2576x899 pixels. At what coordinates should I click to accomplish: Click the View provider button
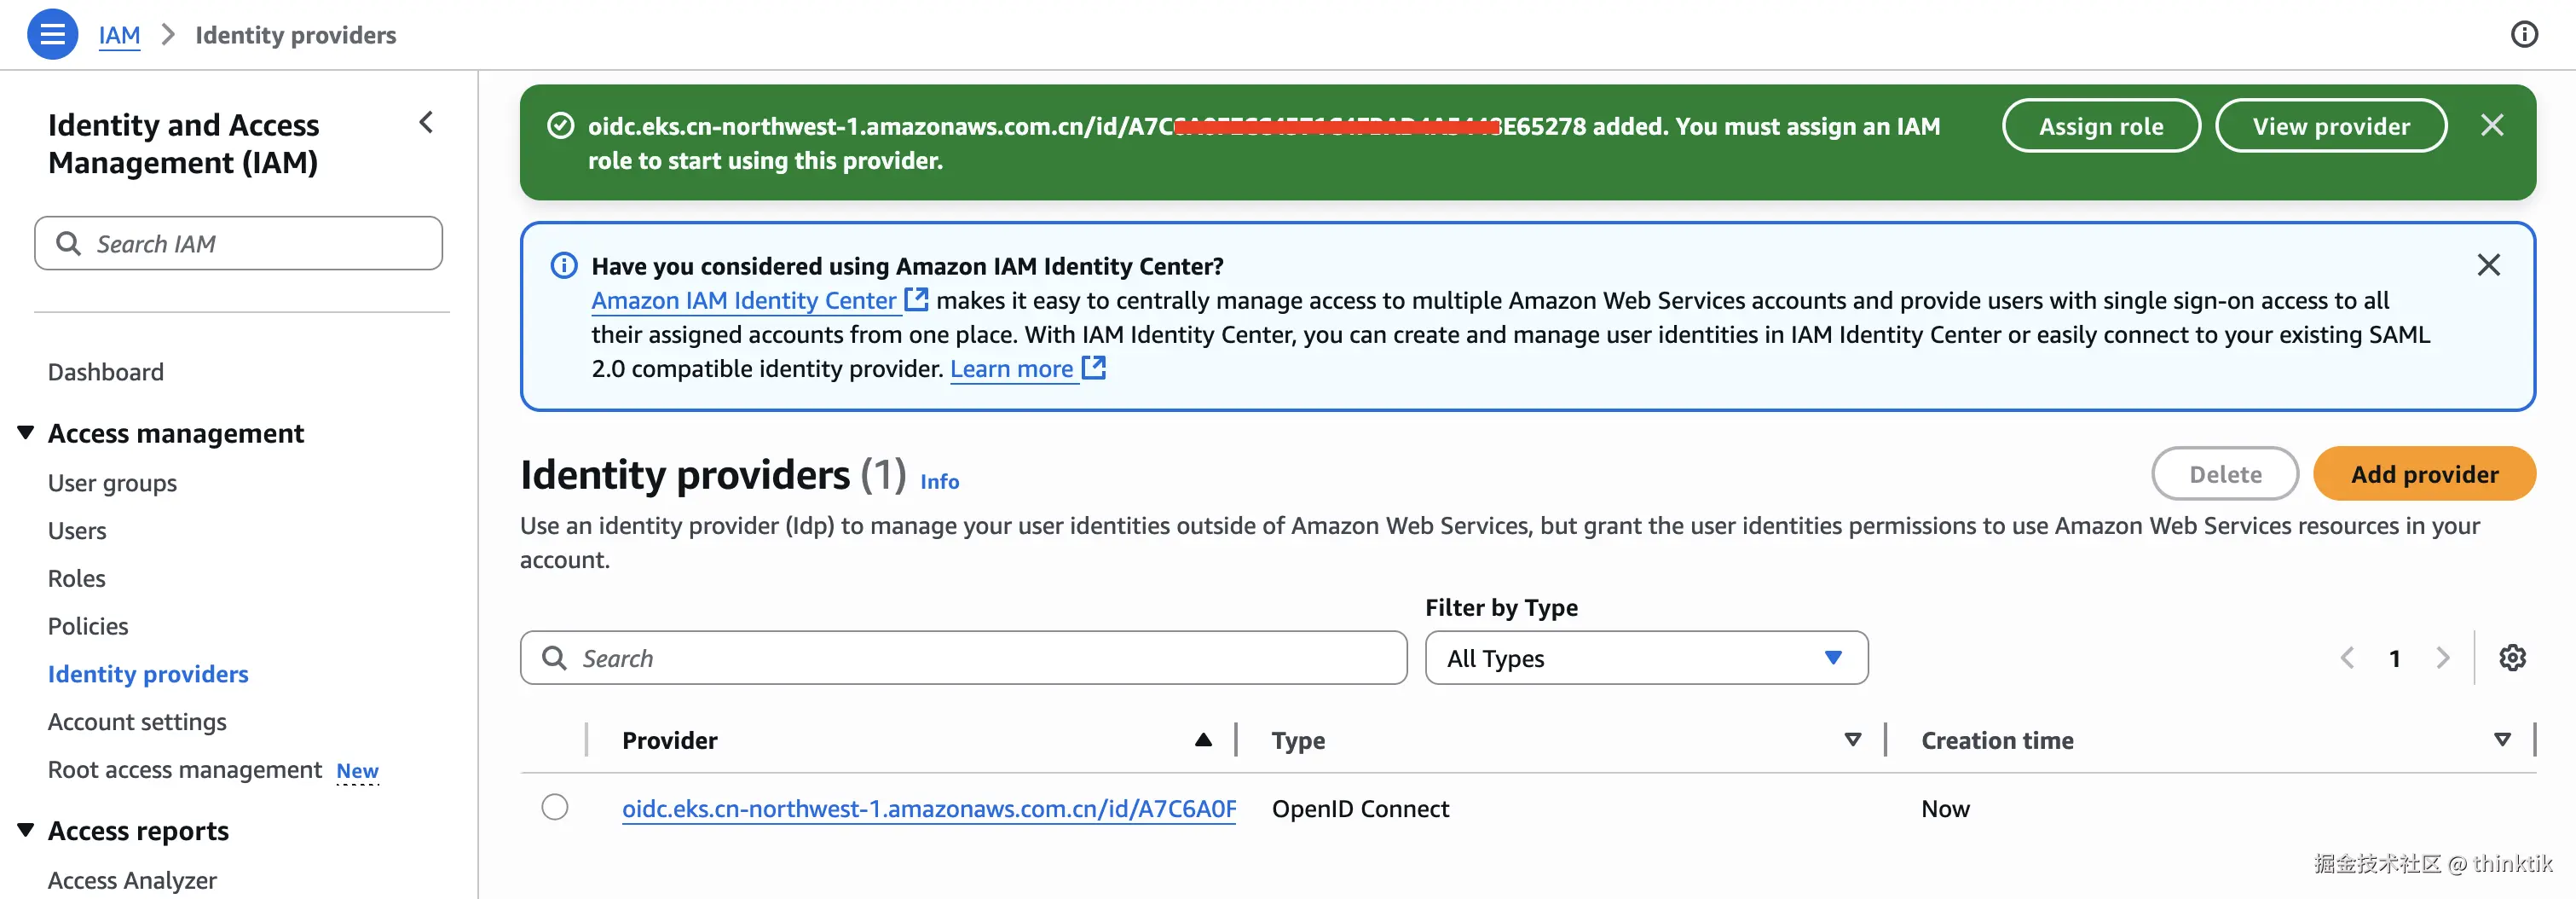coord(2331,125)
